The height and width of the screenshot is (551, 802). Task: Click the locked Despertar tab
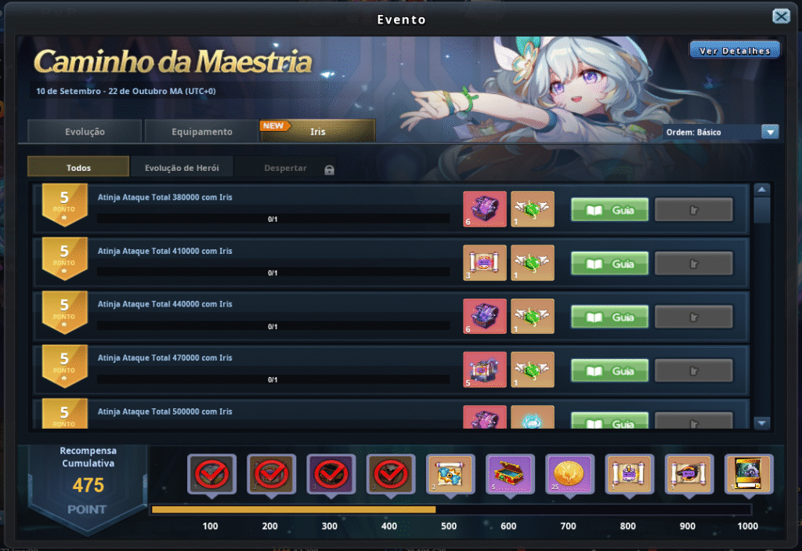pyautogui.click(x=285, y=168)
